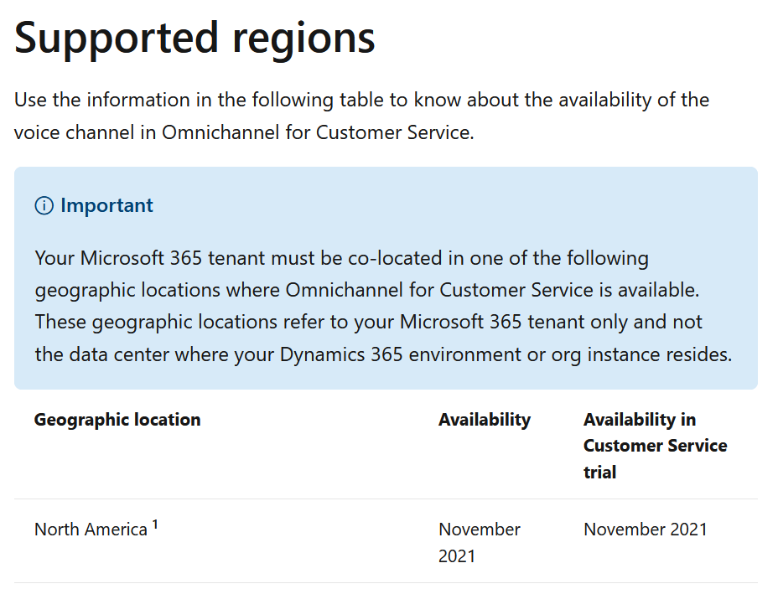
Task: Click Availability in Customer Service trial header
Action: (655, 446)
